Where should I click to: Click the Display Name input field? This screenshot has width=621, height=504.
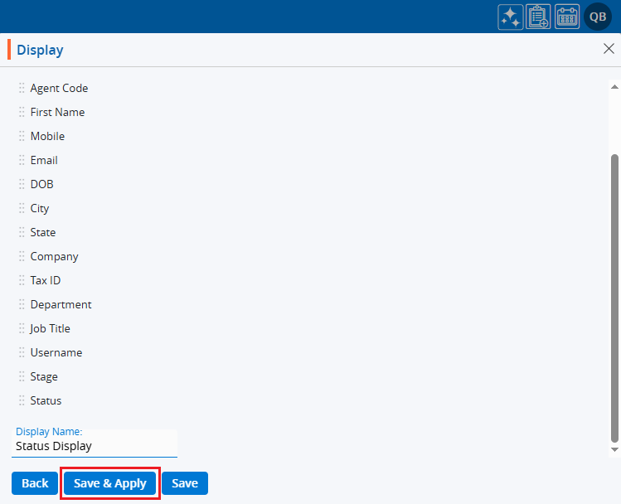coord(95,446)
